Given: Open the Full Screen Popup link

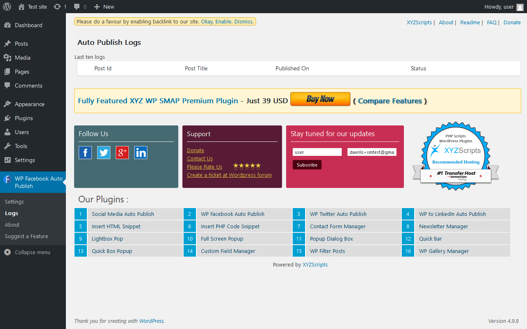Looking at the screenshot, I should [x=222, y=239].
